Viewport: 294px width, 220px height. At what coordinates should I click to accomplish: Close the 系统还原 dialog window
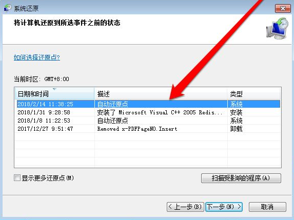[x=283, y=8]
